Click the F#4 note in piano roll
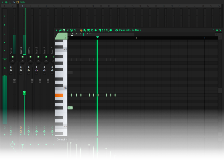The image size is (224, 163). (x=70, y=108)
